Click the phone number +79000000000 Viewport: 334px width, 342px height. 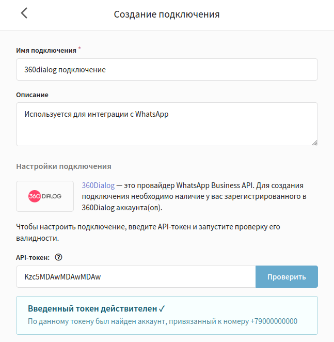(x=274, y=321)
